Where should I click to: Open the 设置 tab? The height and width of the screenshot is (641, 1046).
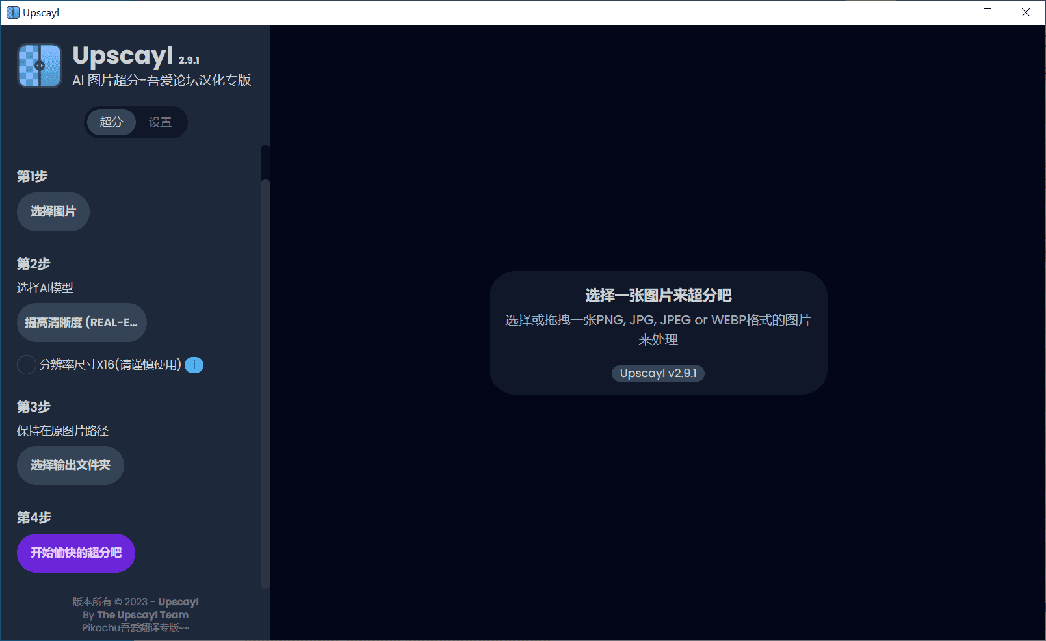pyautogui.click(x=160, y=122)
